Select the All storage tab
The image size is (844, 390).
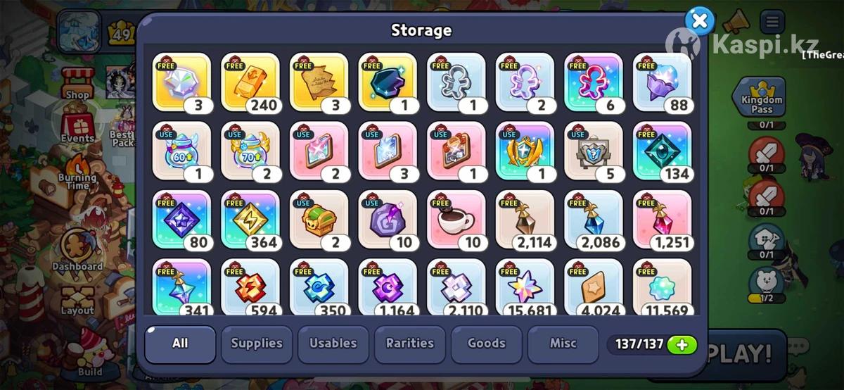(x=180, y=344)
